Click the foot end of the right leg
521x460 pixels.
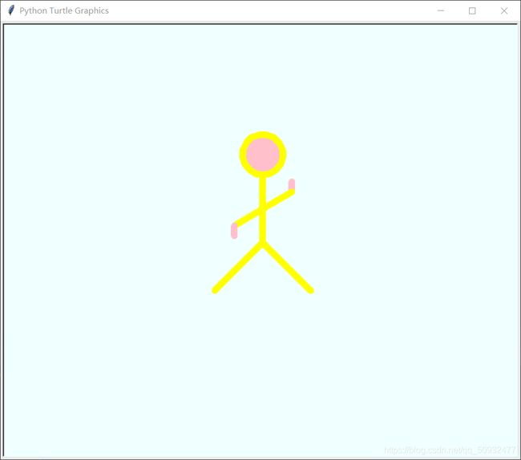coord(310,290)
